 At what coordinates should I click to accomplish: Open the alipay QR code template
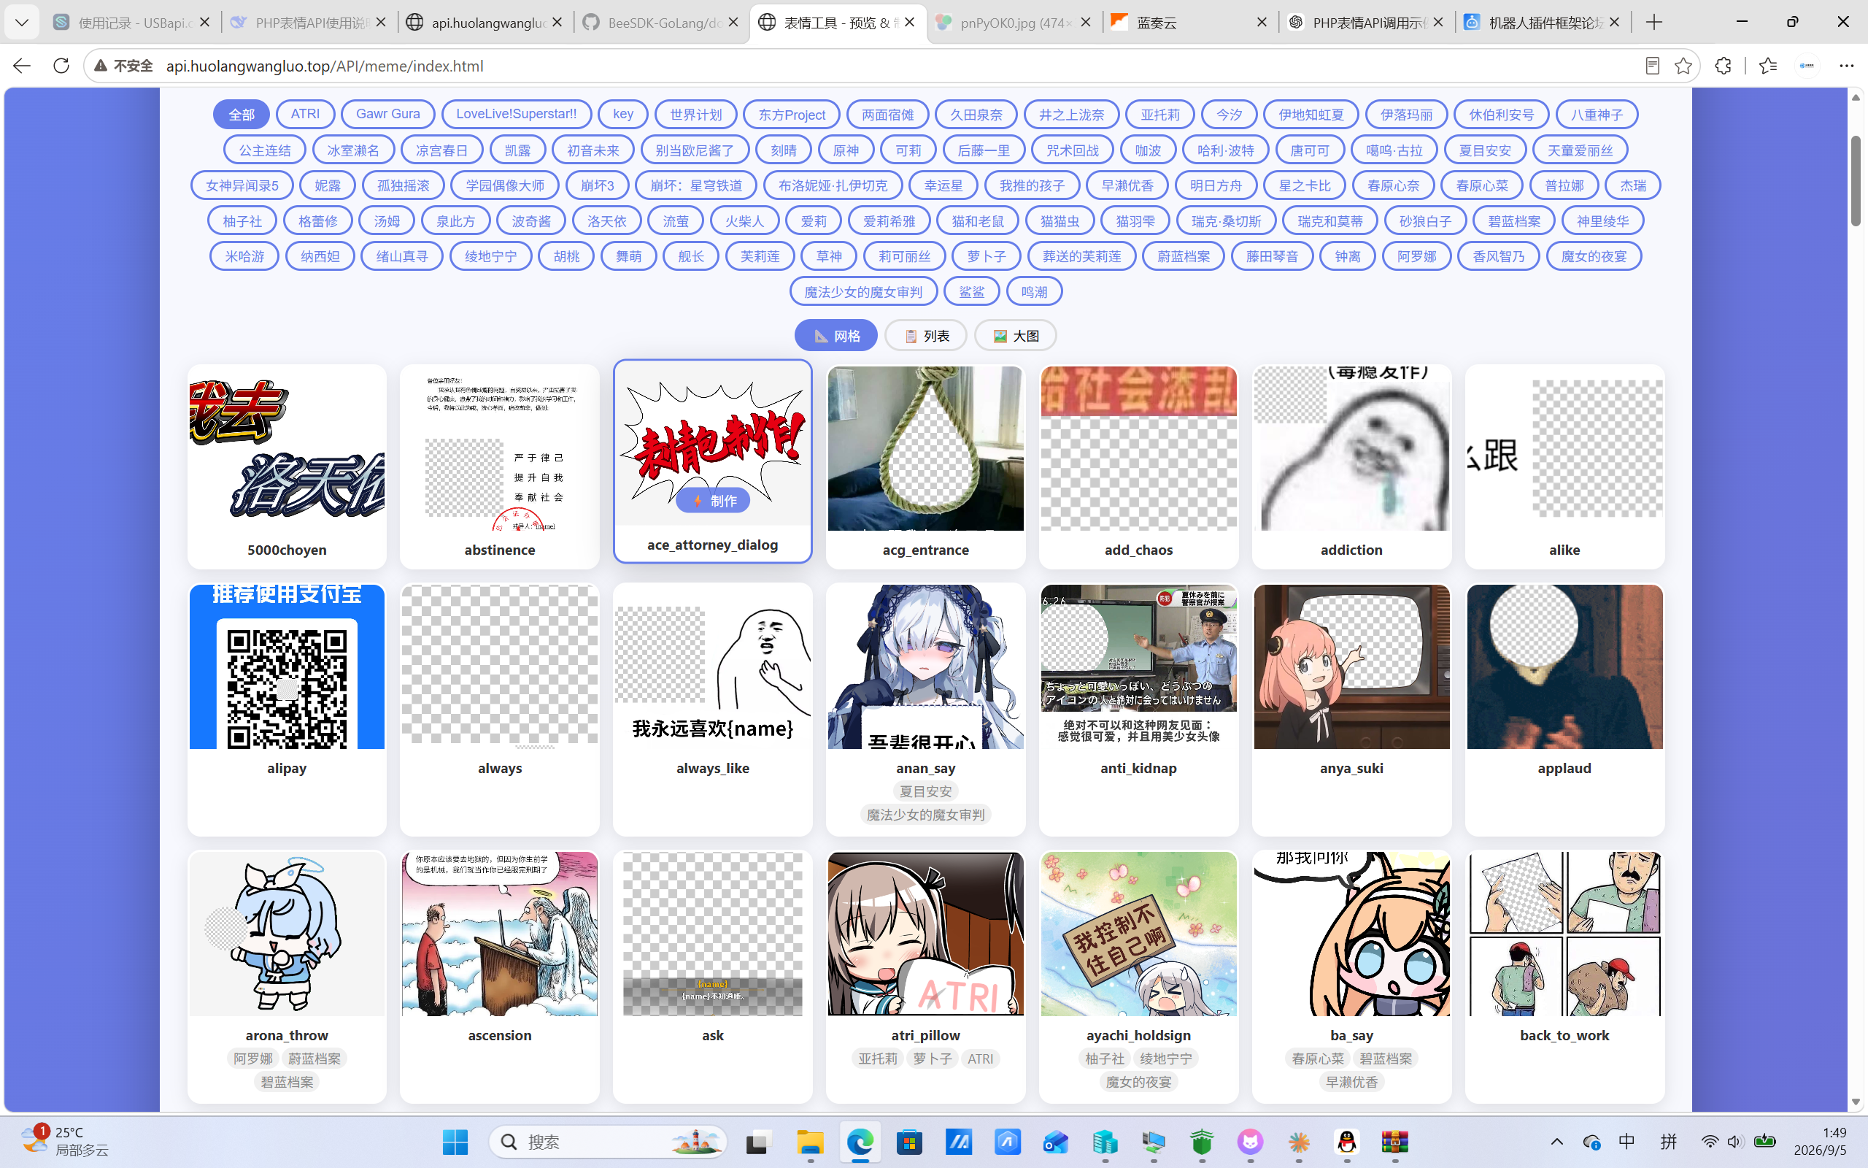coord(286,709)
